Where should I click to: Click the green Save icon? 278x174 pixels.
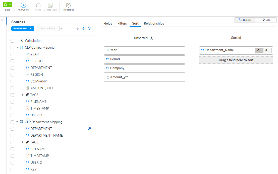click(6, 5)
